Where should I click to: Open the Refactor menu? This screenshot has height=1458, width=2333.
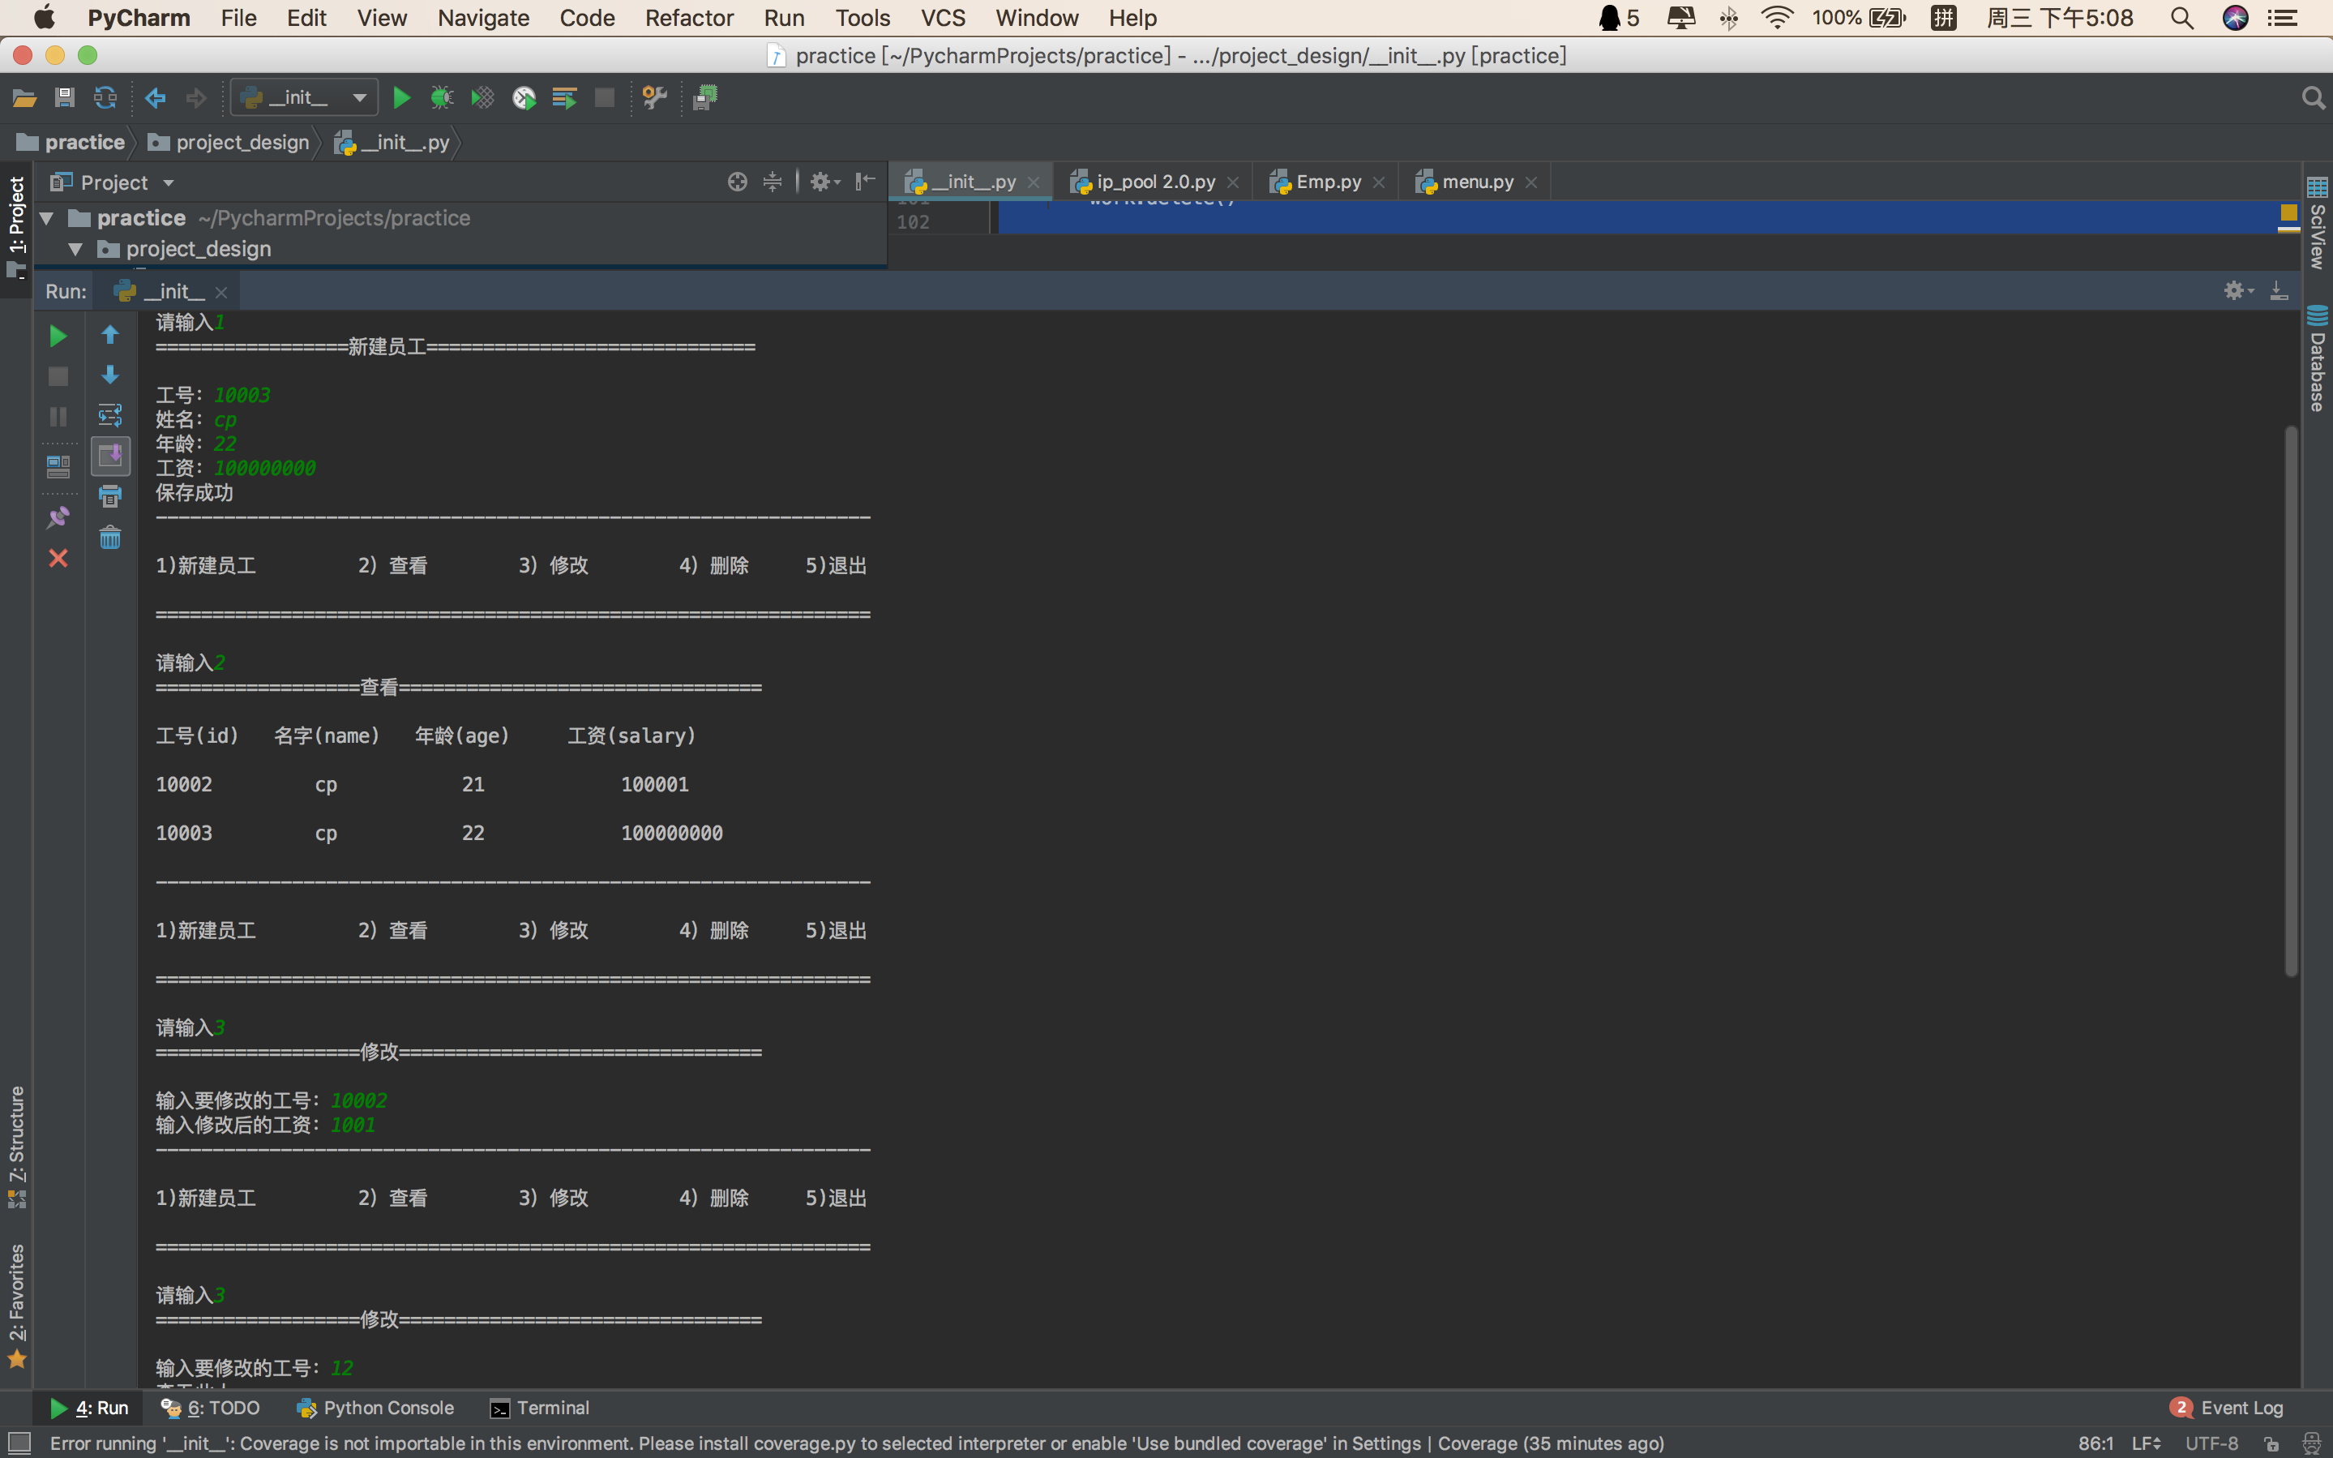point(688,17)
